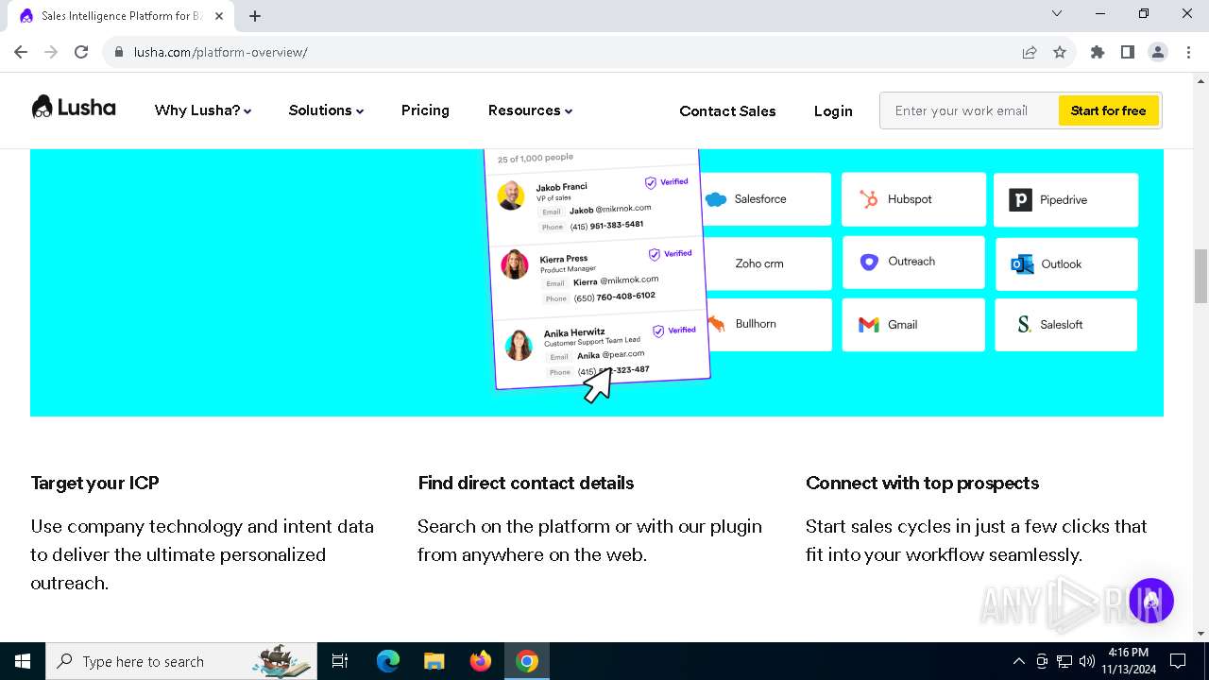Open the browser extensions puzzle icon
Image resolution: width=1209 pixels, height=680 pixels.
1098,52
